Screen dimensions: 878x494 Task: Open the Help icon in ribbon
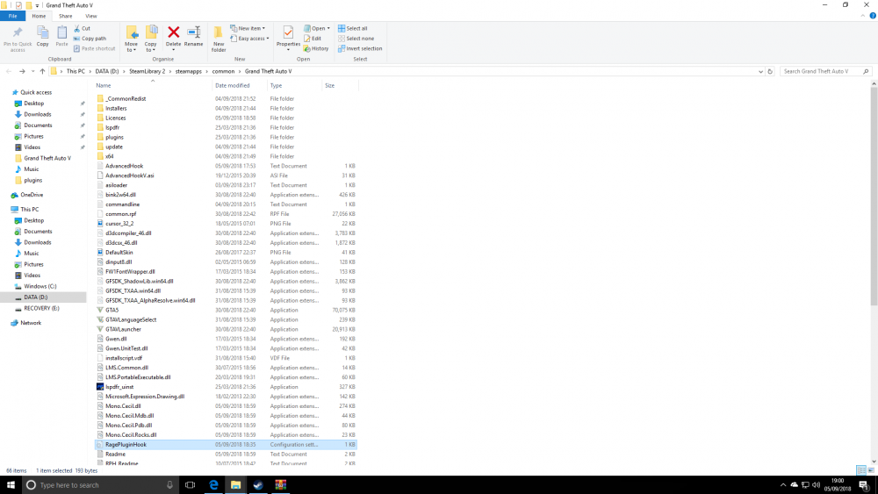[873, 16]
